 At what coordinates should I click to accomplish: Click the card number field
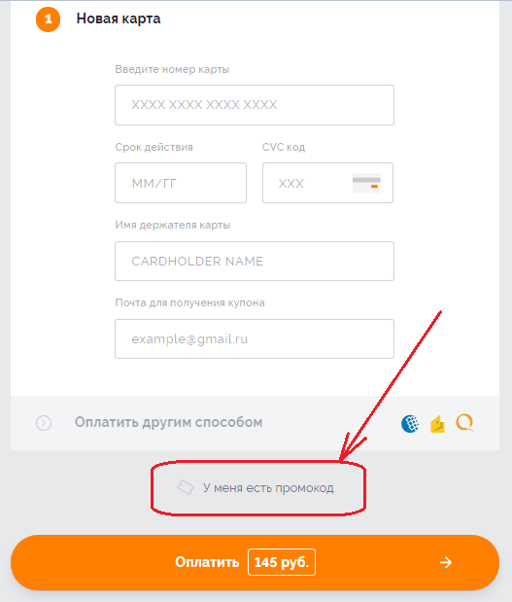click(255, 105)
